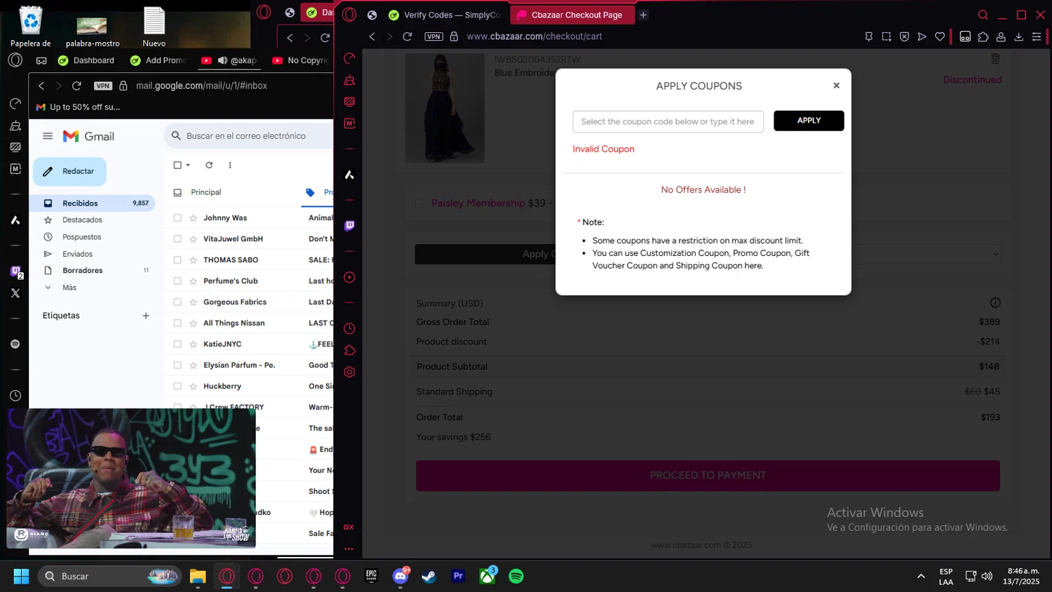
Task: Check the VitaJuwel GmbH email checkbox
Action: (177, 239)
